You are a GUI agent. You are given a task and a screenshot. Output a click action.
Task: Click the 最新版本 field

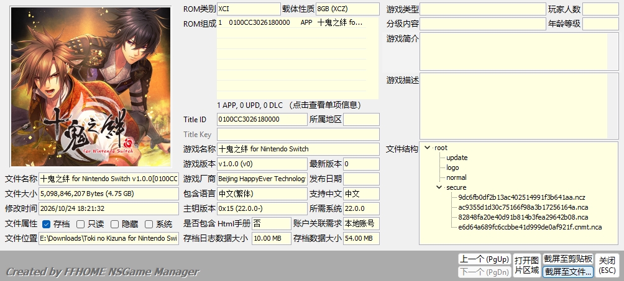(361, 164)
